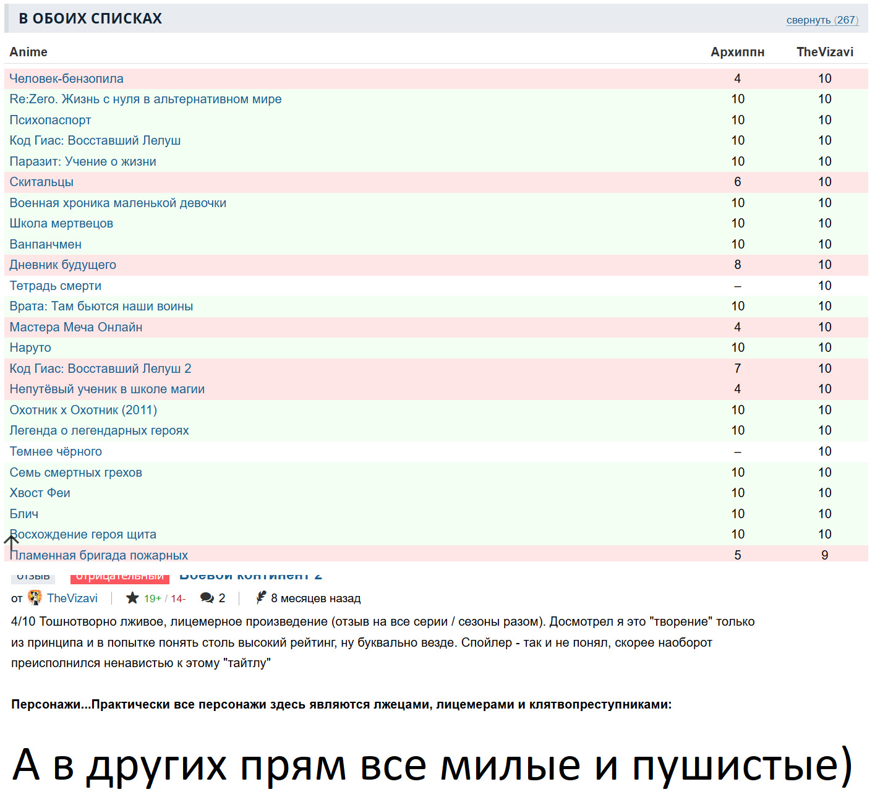This screenshot has width=888, height=805.
Task: Open Re:Zero. Жизнь с нуля в альтернативном мире
Action: point(145,99)
